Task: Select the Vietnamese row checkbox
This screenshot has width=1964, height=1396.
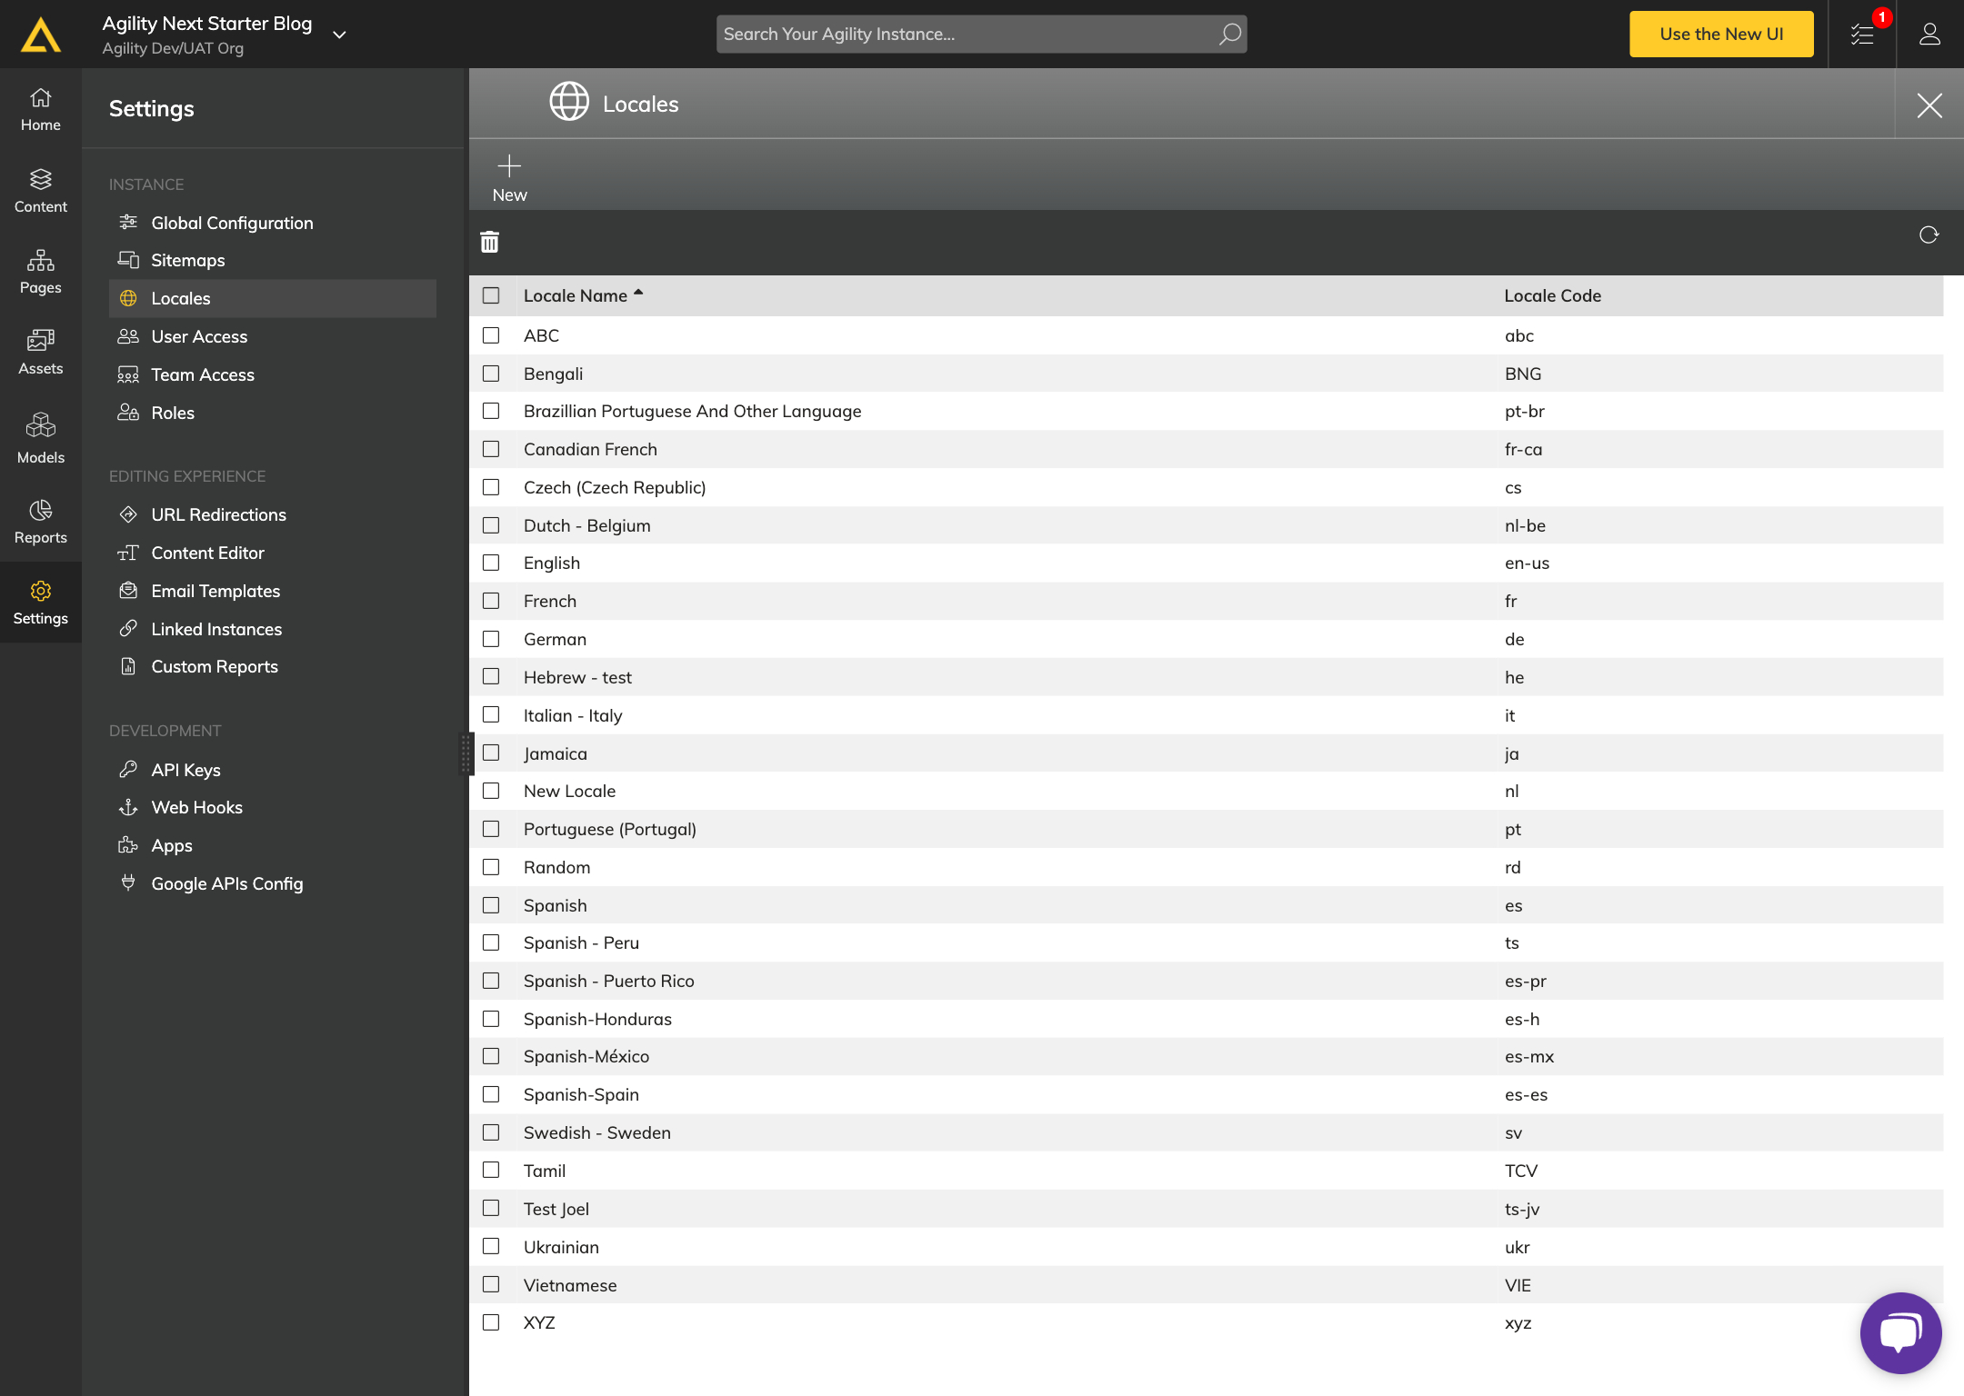Action: [x=491, y=1284]
